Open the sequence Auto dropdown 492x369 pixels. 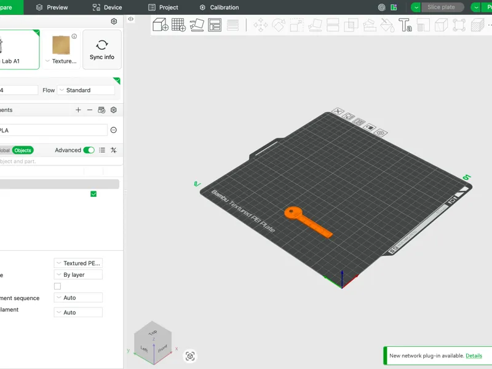pos(78,298)
